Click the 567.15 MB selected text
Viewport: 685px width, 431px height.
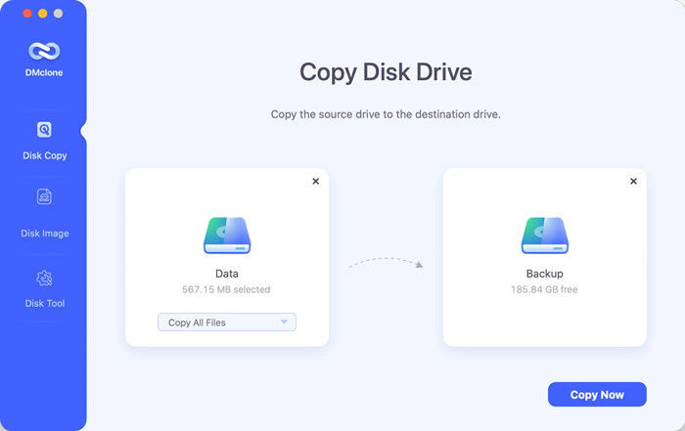click(226, 289)
